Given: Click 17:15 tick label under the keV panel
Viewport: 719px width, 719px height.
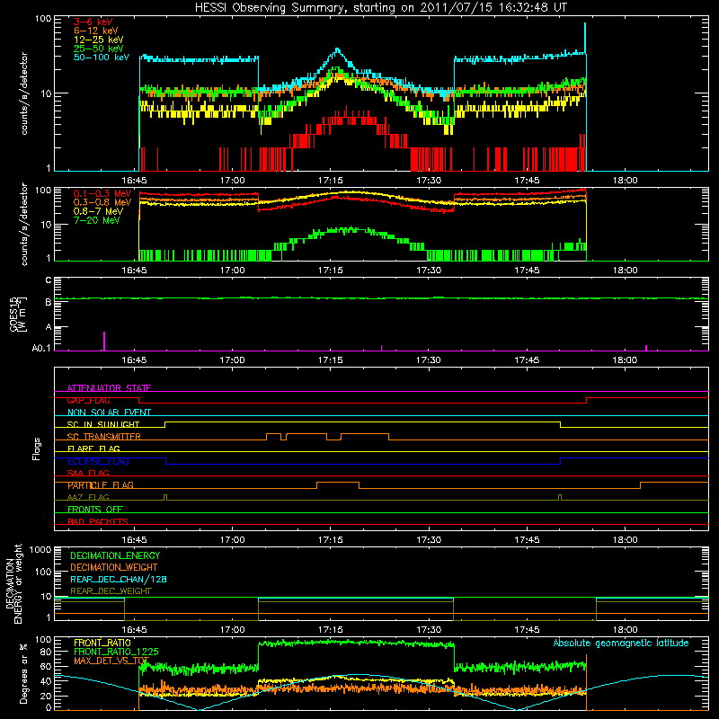Looking at the screenshot, I should point(330,181).
